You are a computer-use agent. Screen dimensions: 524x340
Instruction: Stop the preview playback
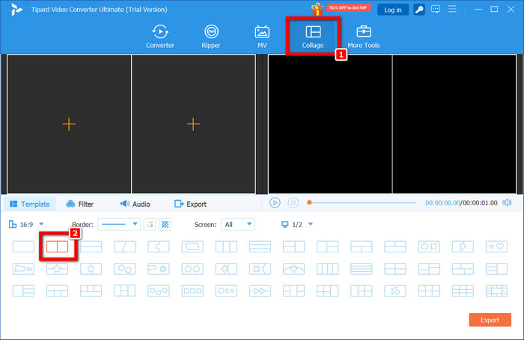293,203
